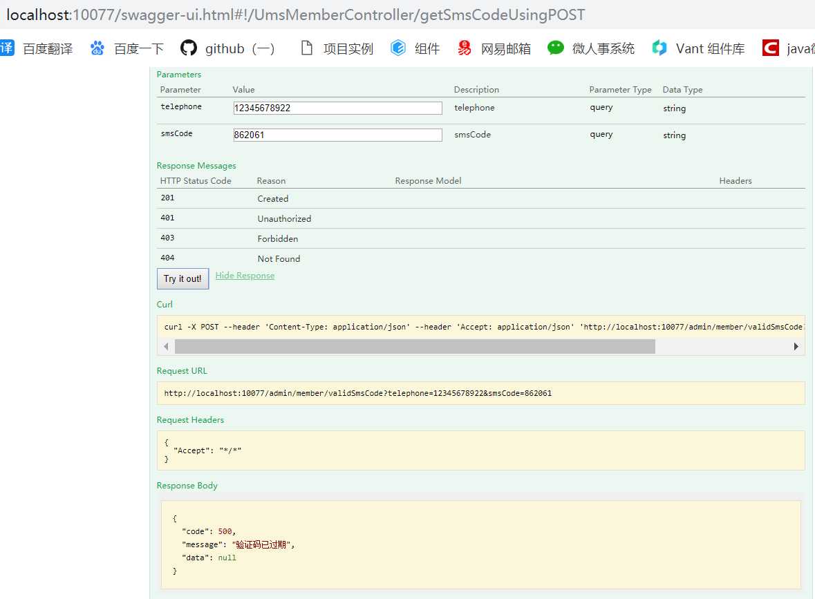
Task: Click the 项目实例 page bookmark icon
Action: click(307, 48)
